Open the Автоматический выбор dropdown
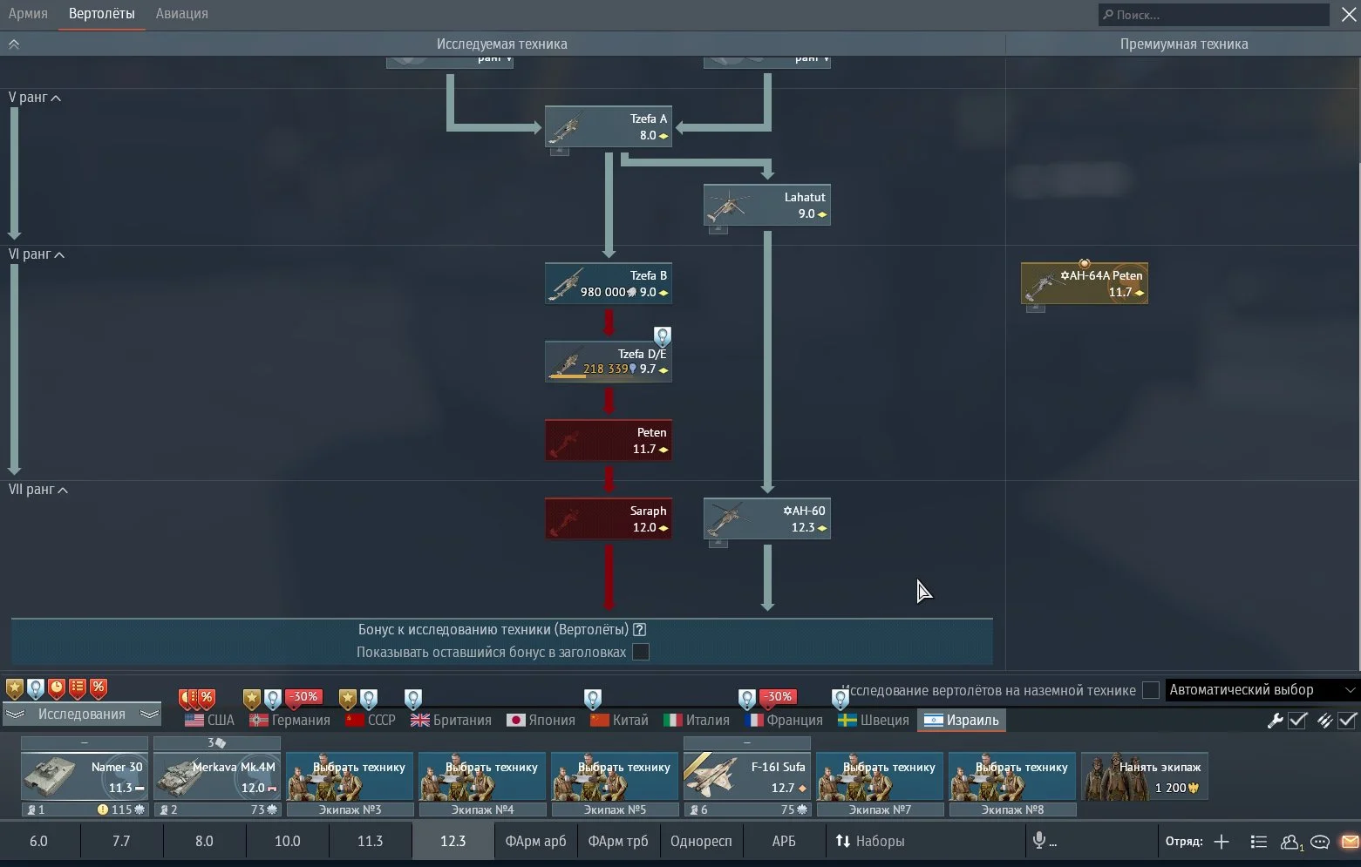 tap(1261, 690)
